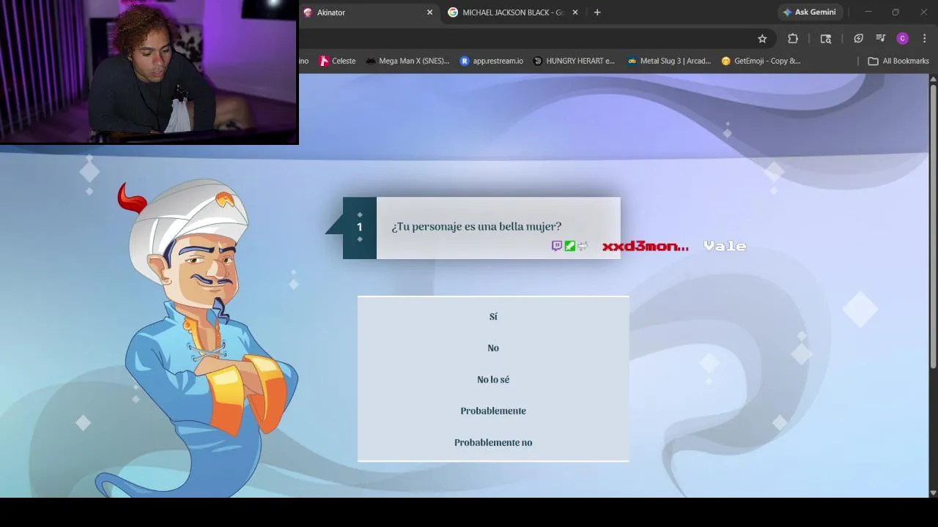The height and width of the screenshot is (527, 938).
Task: Open the Metal Slug 3 Arcade bookmark
Action: [669, 61]
